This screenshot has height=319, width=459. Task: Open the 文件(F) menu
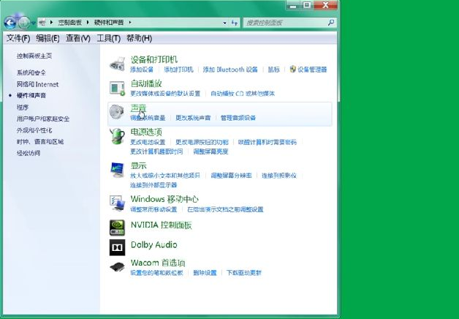[x=18, y=38]
